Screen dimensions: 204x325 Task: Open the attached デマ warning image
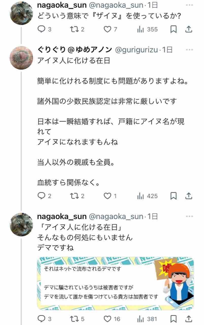tap(116, 283)
